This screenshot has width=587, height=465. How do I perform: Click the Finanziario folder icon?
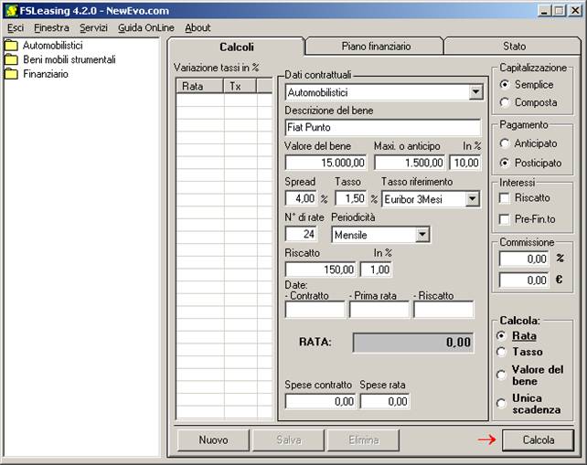11,74
